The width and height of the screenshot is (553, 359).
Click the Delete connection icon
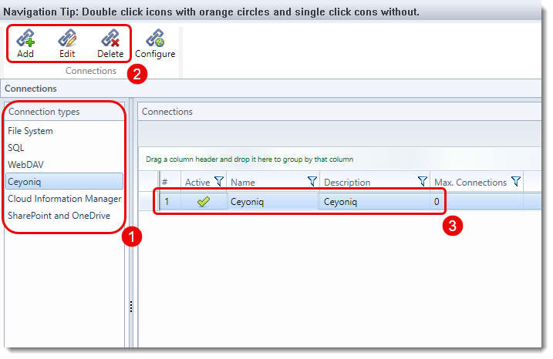point(110,44)
